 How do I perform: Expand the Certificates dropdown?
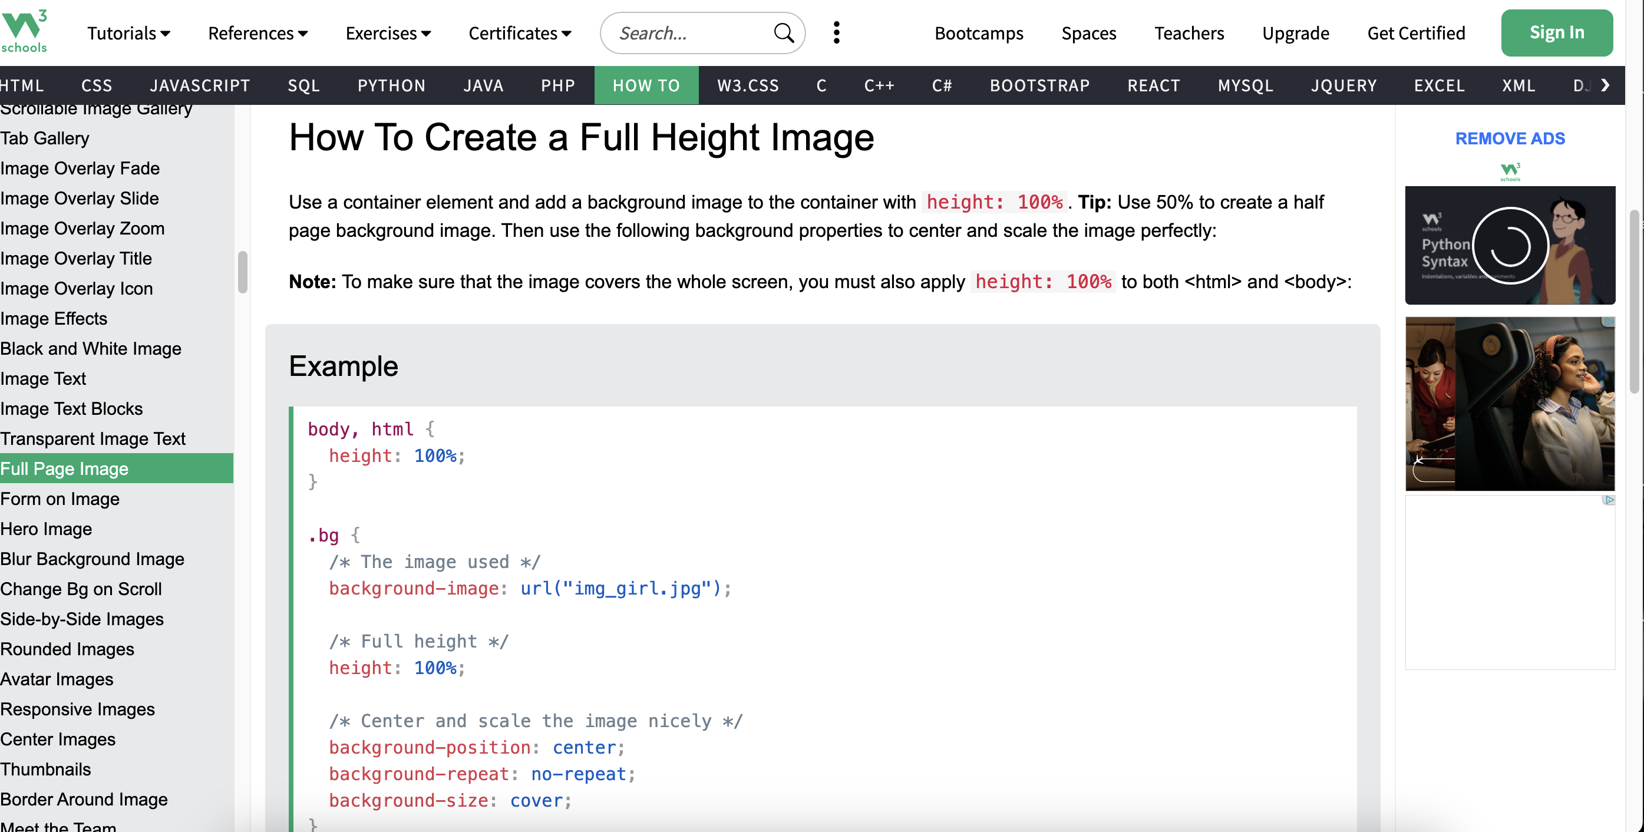click(x=520, y=32)
